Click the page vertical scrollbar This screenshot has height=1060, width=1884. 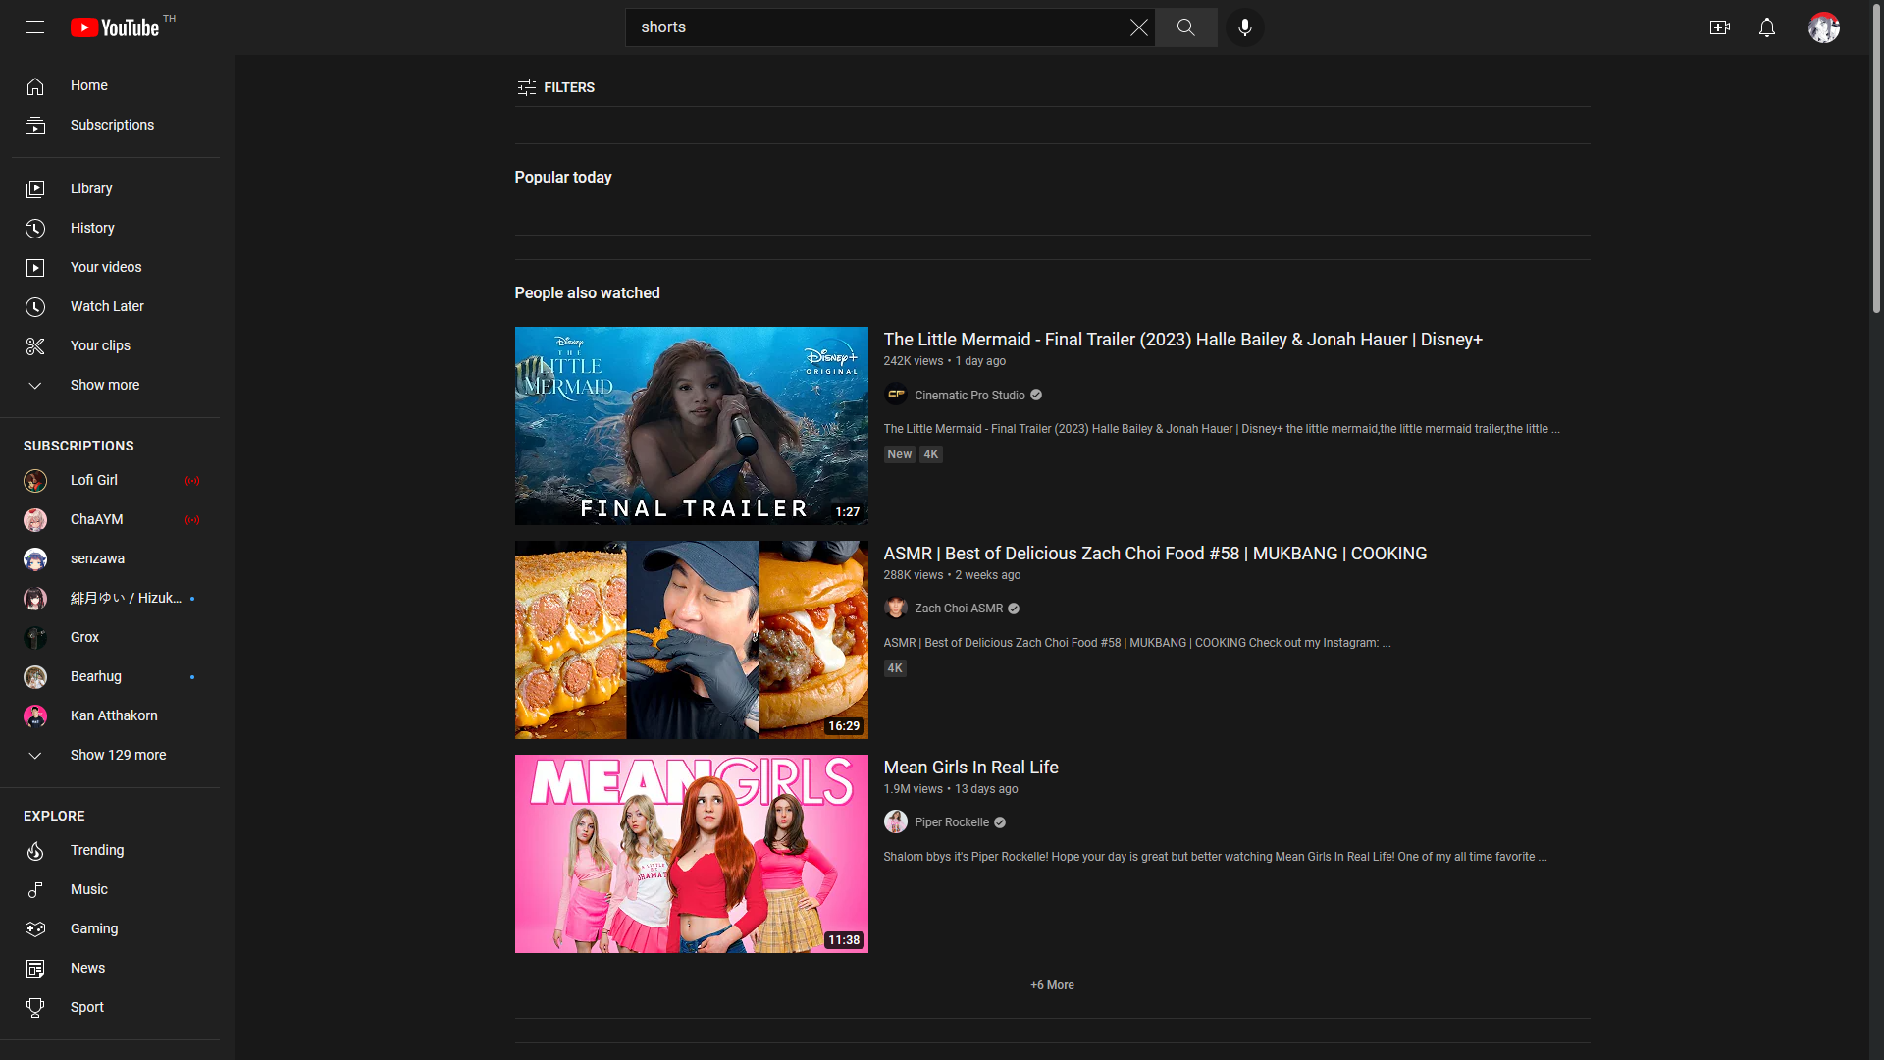tap(1876, 157)
